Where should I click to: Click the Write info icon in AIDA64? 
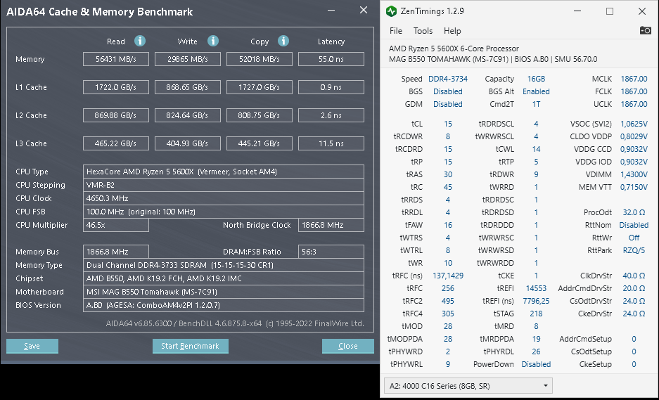pos(213,41)
